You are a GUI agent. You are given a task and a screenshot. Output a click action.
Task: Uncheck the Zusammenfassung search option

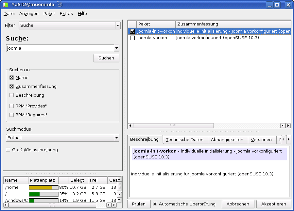[12, 86]
